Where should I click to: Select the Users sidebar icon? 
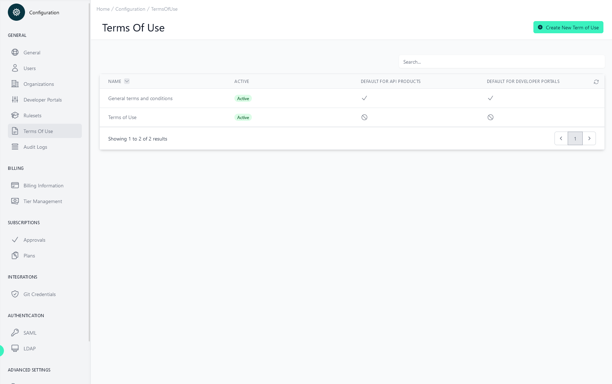click(x=15, y=68)
